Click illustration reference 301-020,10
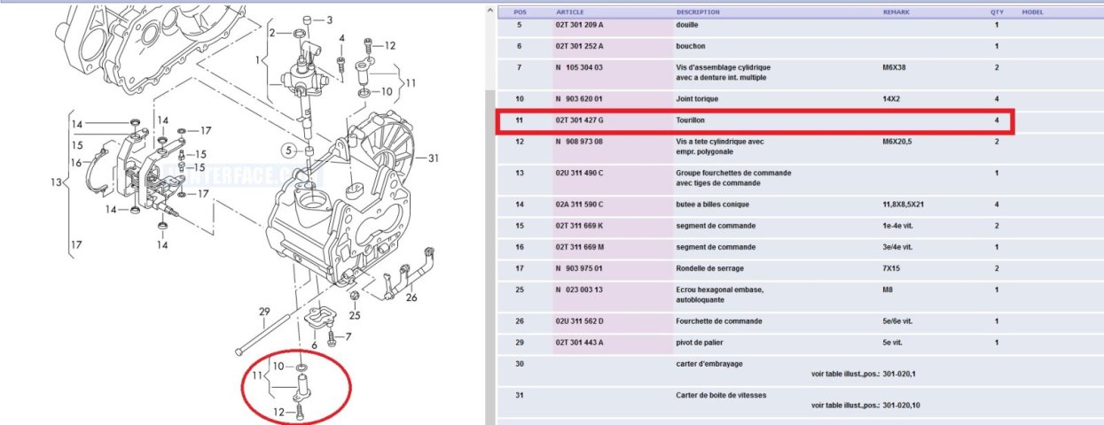Screen dimensions: 1104x425 point(903,406)
